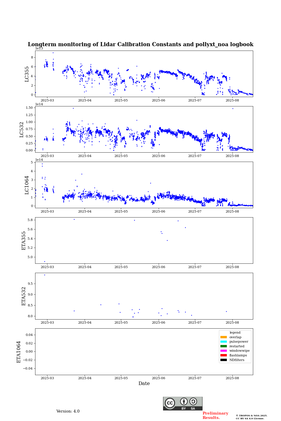This screenshot has height=421, width=281.
Task: Click the NDfilters legend label
Action: (x=237, y=360)
